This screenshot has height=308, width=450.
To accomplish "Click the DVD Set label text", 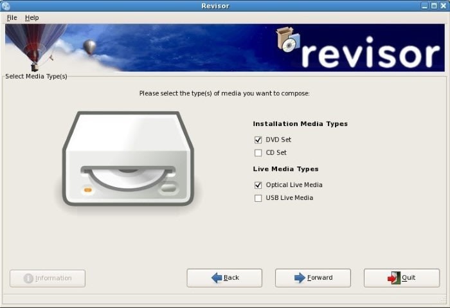I will coord(278,140).
